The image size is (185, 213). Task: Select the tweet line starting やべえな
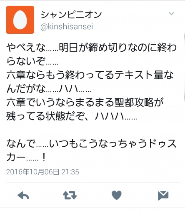point(91,48)
